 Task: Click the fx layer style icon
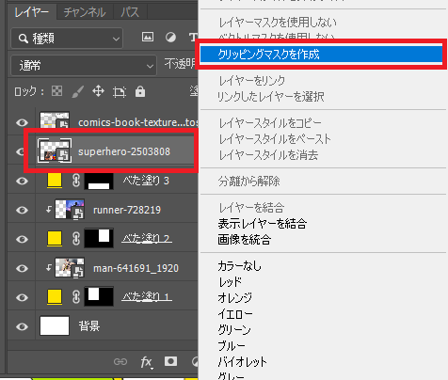(x=146, y=362)
